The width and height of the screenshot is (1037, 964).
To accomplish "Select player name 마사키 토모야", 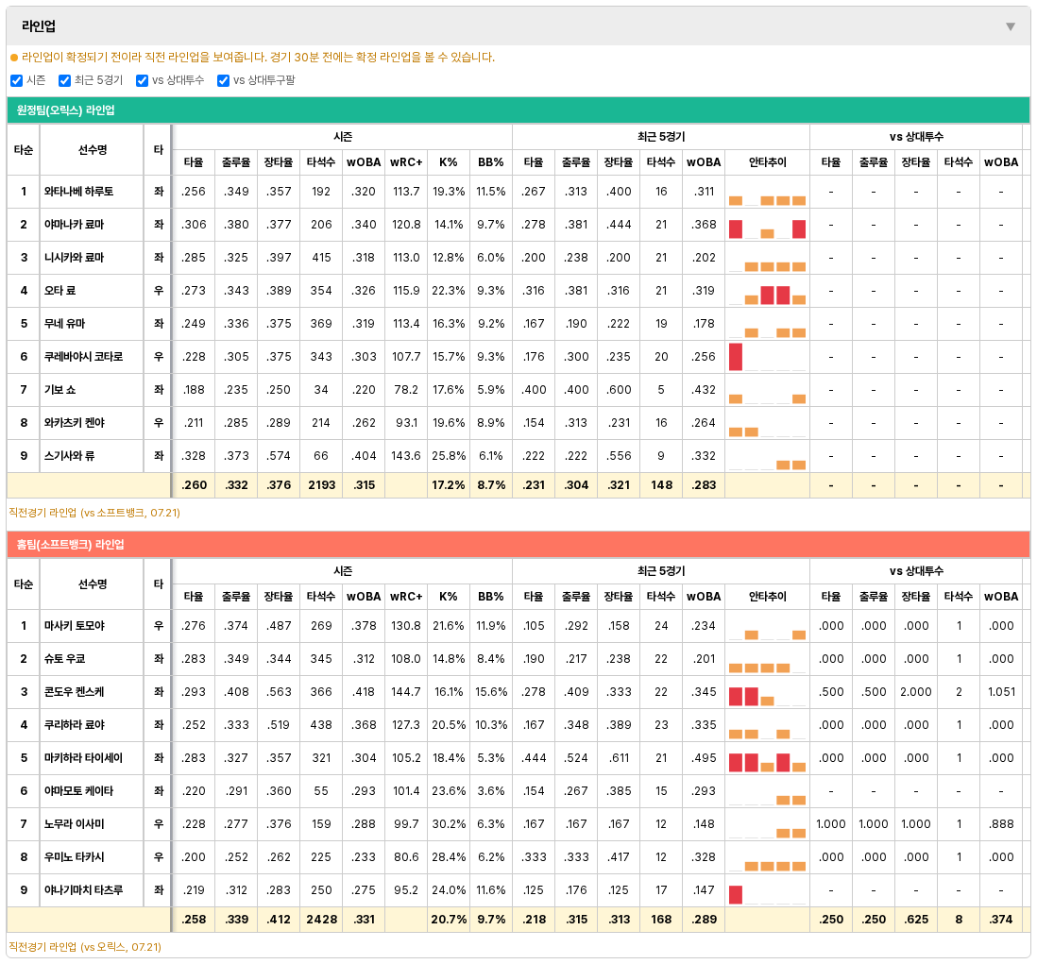I will pyautogui.click(x=74, y=625).
